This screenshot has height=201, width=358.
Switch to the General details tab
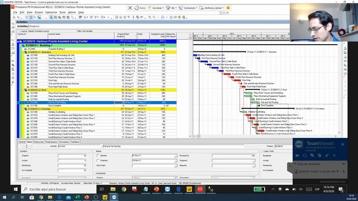pos(22,142)
